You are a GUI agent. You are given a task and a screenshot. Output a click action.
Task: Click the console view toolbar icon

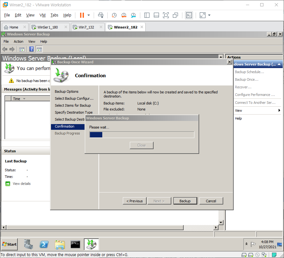tap(189, 15)
